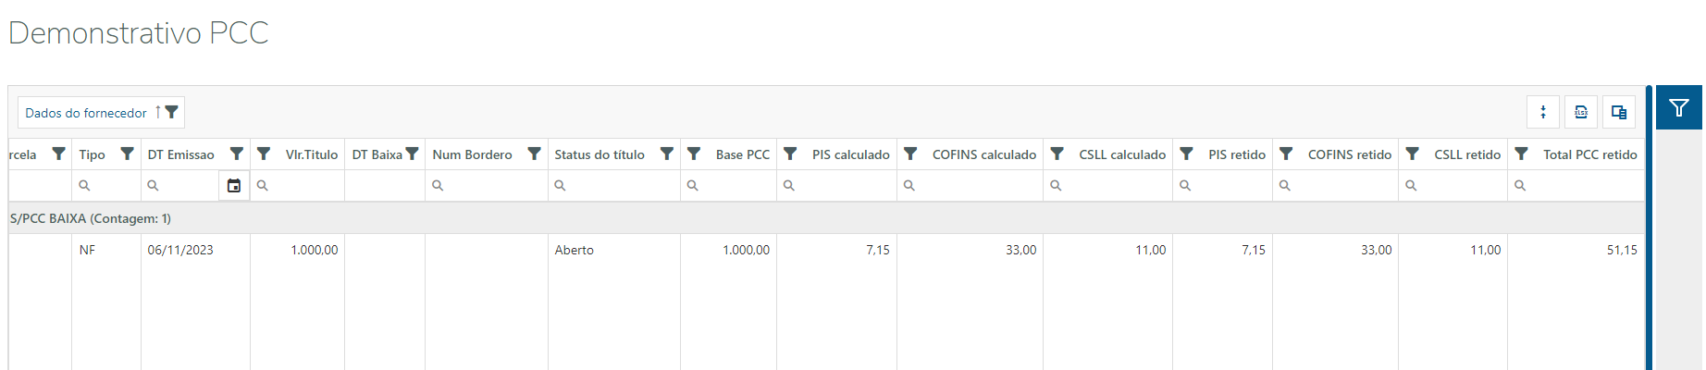This screenshot has width=1706, height=370.
Task: Select the S/PCC BAIXA group row
Action: pos(91,218)
